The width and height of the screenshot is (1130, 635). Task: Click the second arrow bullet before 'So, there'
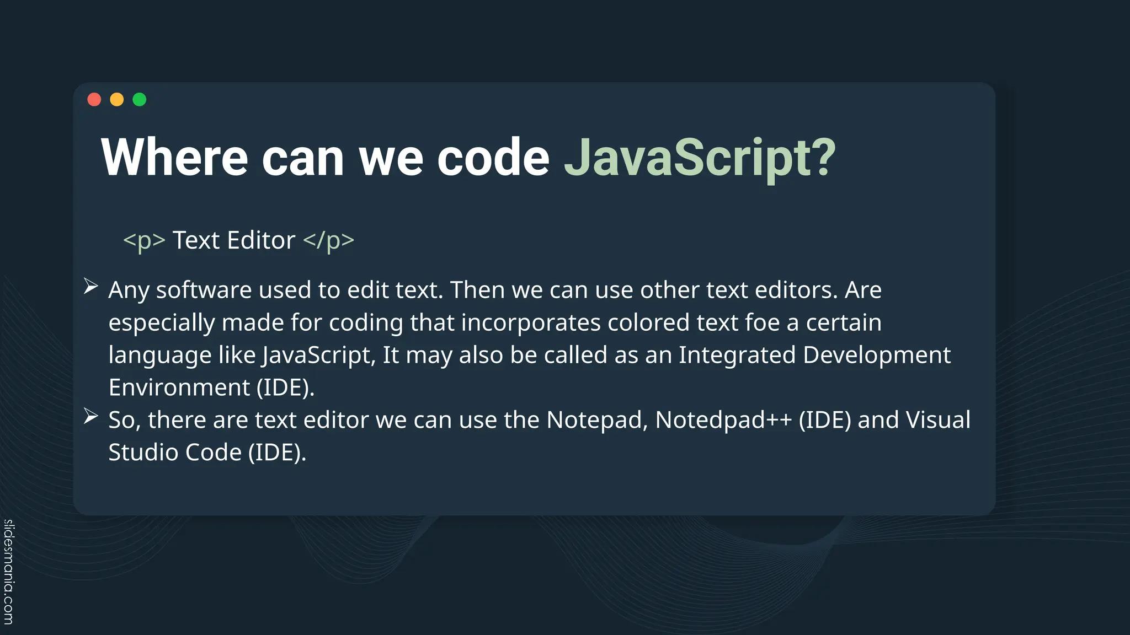click(x=91, y=417)
